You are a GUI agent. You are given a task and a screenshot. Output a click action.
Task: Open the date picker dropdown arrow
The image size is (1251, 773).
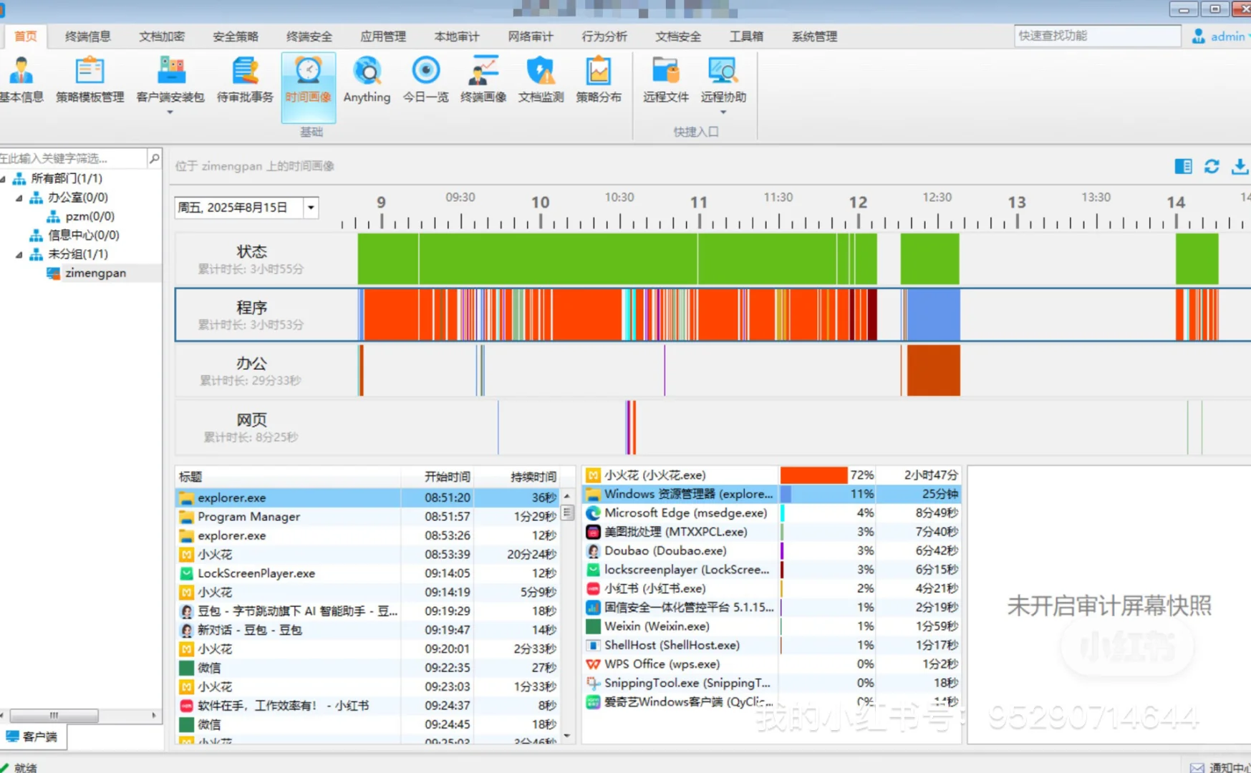(x=311, y=208)
